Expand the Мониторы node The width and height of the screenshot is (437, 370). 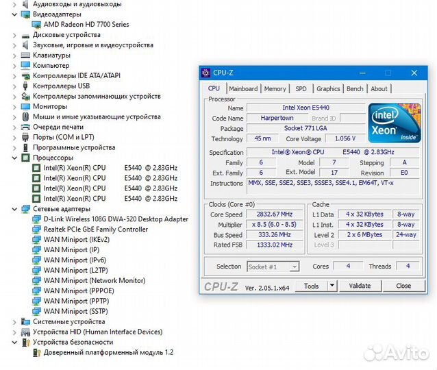[14, 107]
